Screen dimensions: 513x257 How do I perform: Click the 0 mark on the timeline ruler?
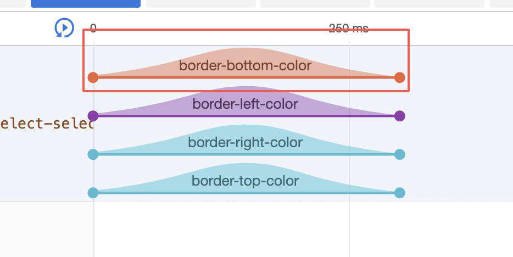(x=93, y=29)
